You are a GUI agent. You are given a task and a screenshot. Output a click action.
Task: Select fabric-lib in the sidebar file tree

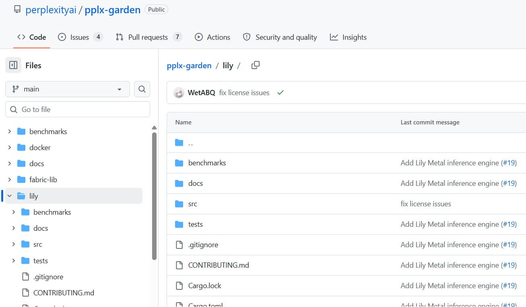click(43, 180)
